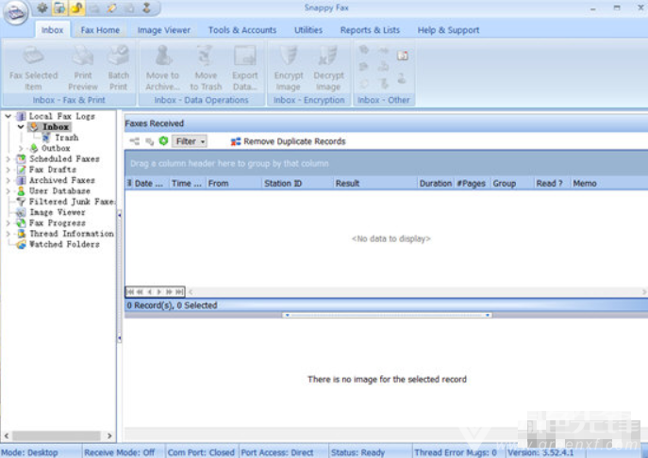Switch to the Fax Home tab

100,30
